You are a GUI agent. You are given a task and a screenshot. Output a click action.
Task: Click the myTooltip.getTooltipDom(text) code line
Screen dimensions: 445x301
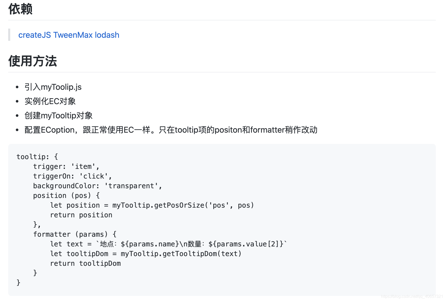click(146, 254)
